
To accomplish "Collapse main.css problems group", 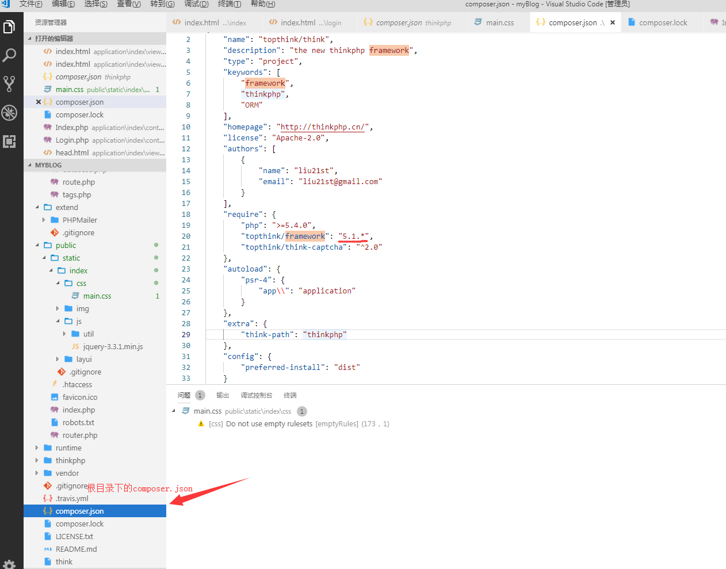I will (174, 411).
